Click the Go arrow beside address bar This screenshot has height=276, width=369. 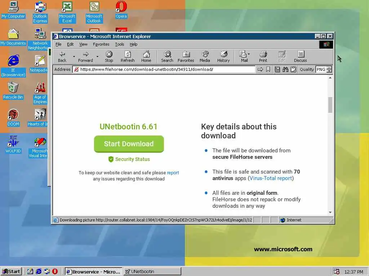coord(260,69)
